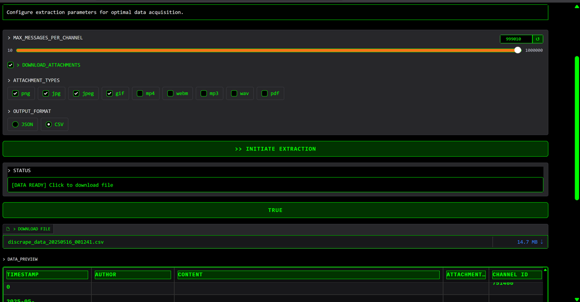Image resolution: width=580 pixels, height=302 pixels.
Task: Uncheck the gif attachment type
Action: tap(110, 94)
